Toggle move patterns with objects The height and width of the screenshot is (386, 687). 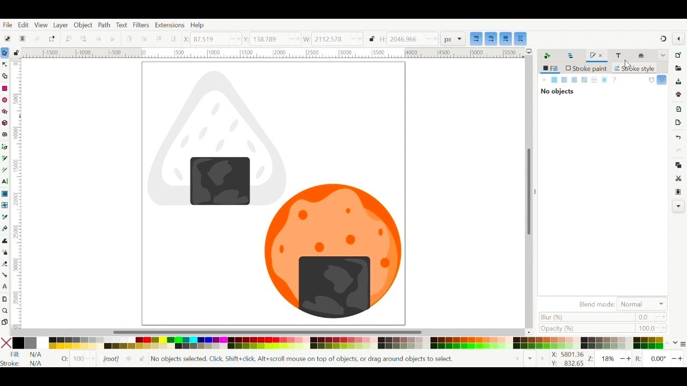point(521,39)
